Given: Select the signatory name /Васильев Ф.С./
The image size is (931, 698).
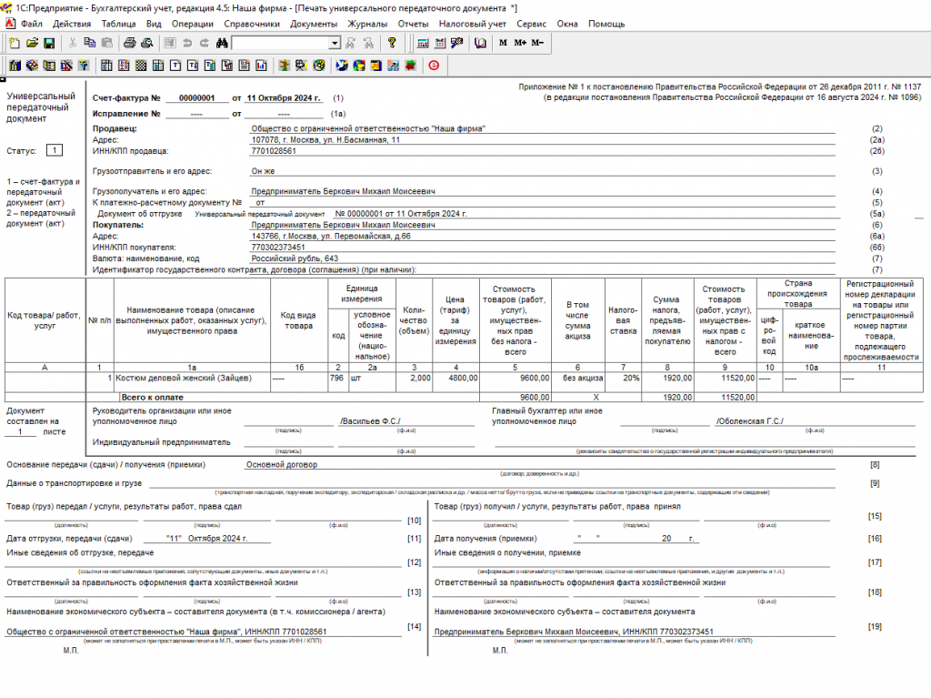Looking at the screenshot, I should [x=371, y=421].
